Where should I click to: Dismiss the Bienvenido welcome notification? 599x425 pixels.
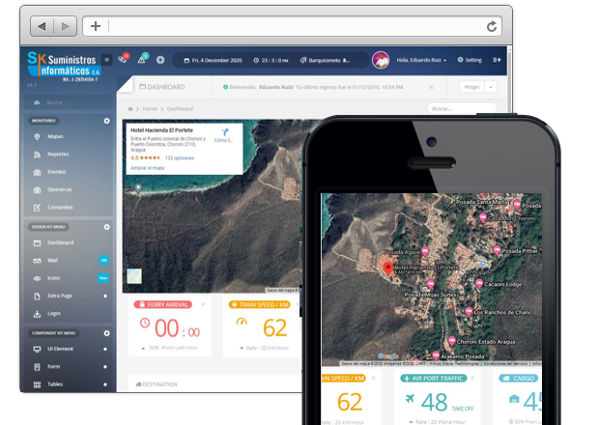pyautogui.click(x=431, y=88)
